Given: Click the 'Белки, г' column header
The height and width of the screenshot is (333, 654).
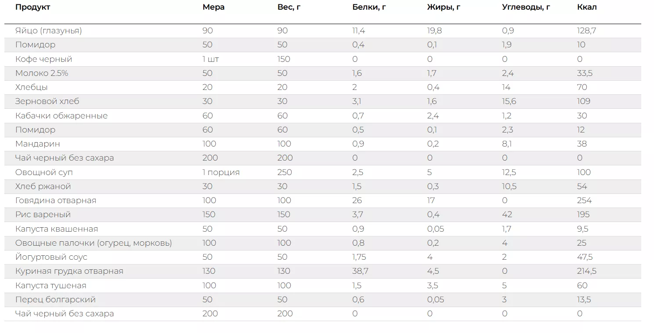Looking at the screenshot, I should coord(369,7).
